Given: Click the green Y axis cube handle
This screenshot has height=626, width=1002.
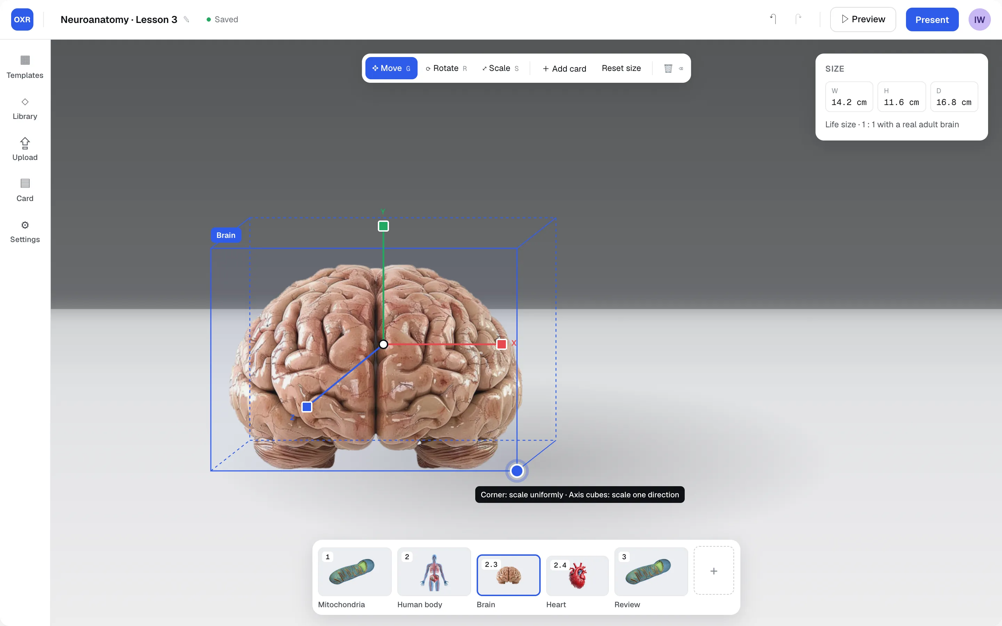Looking at the screenshot, I should pos(383,226).
